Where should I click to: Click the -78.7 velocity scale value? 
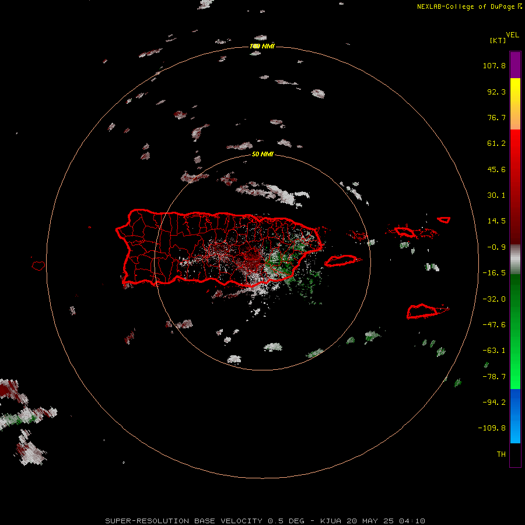[x=494, y=377]
